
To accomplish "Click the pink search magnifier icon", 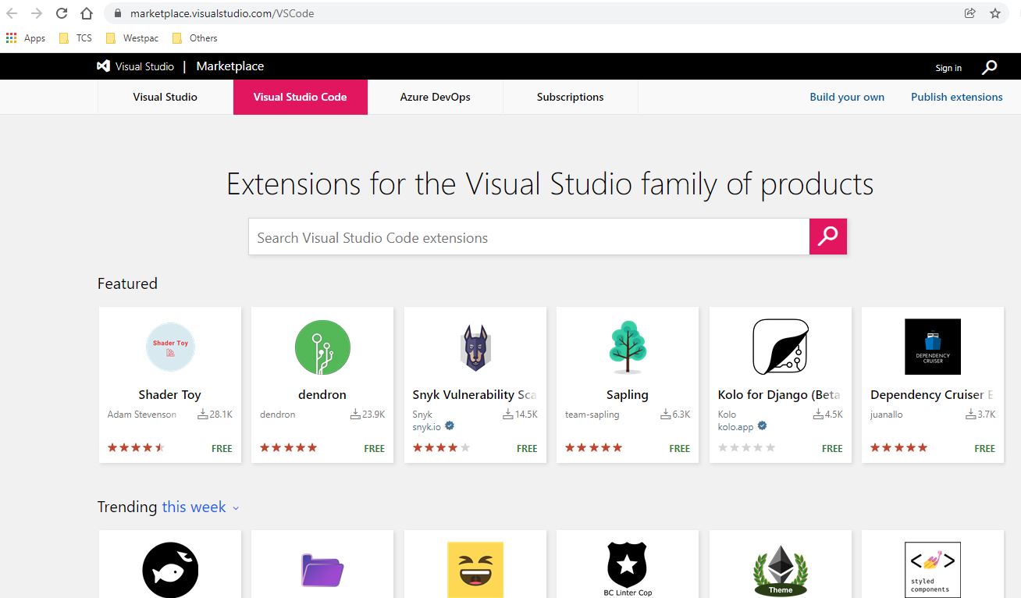I will (x=827, y=236).
